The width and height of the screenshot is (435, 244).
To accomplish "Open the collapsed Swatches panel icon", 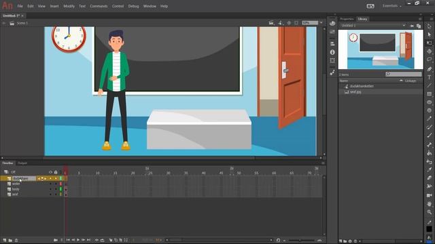I will tap(332, 32).
